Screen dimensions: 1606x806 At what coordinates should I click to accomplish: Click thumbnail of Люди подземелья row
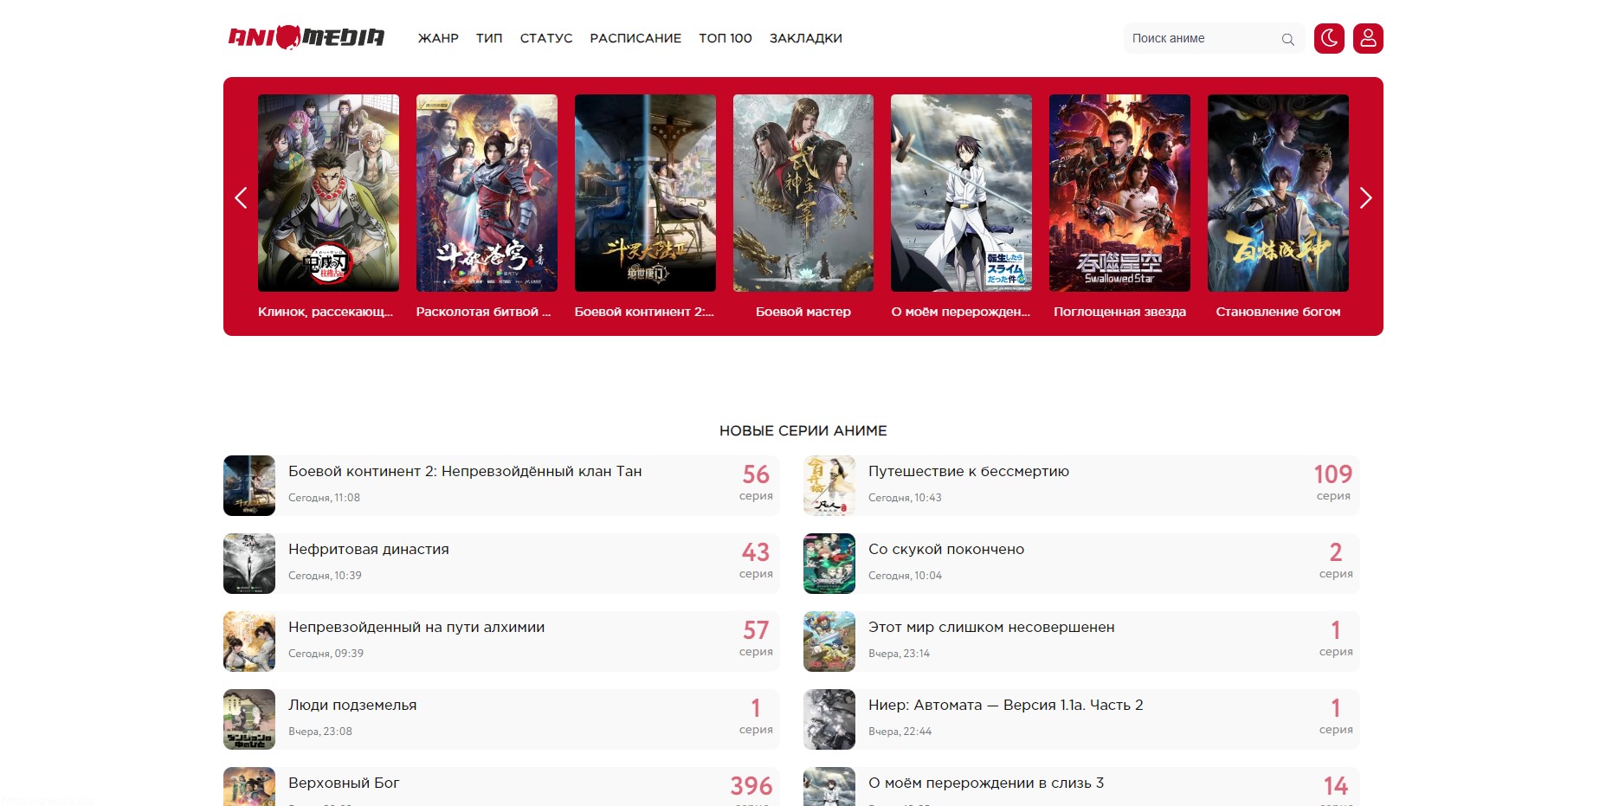[x=249, y=719]
